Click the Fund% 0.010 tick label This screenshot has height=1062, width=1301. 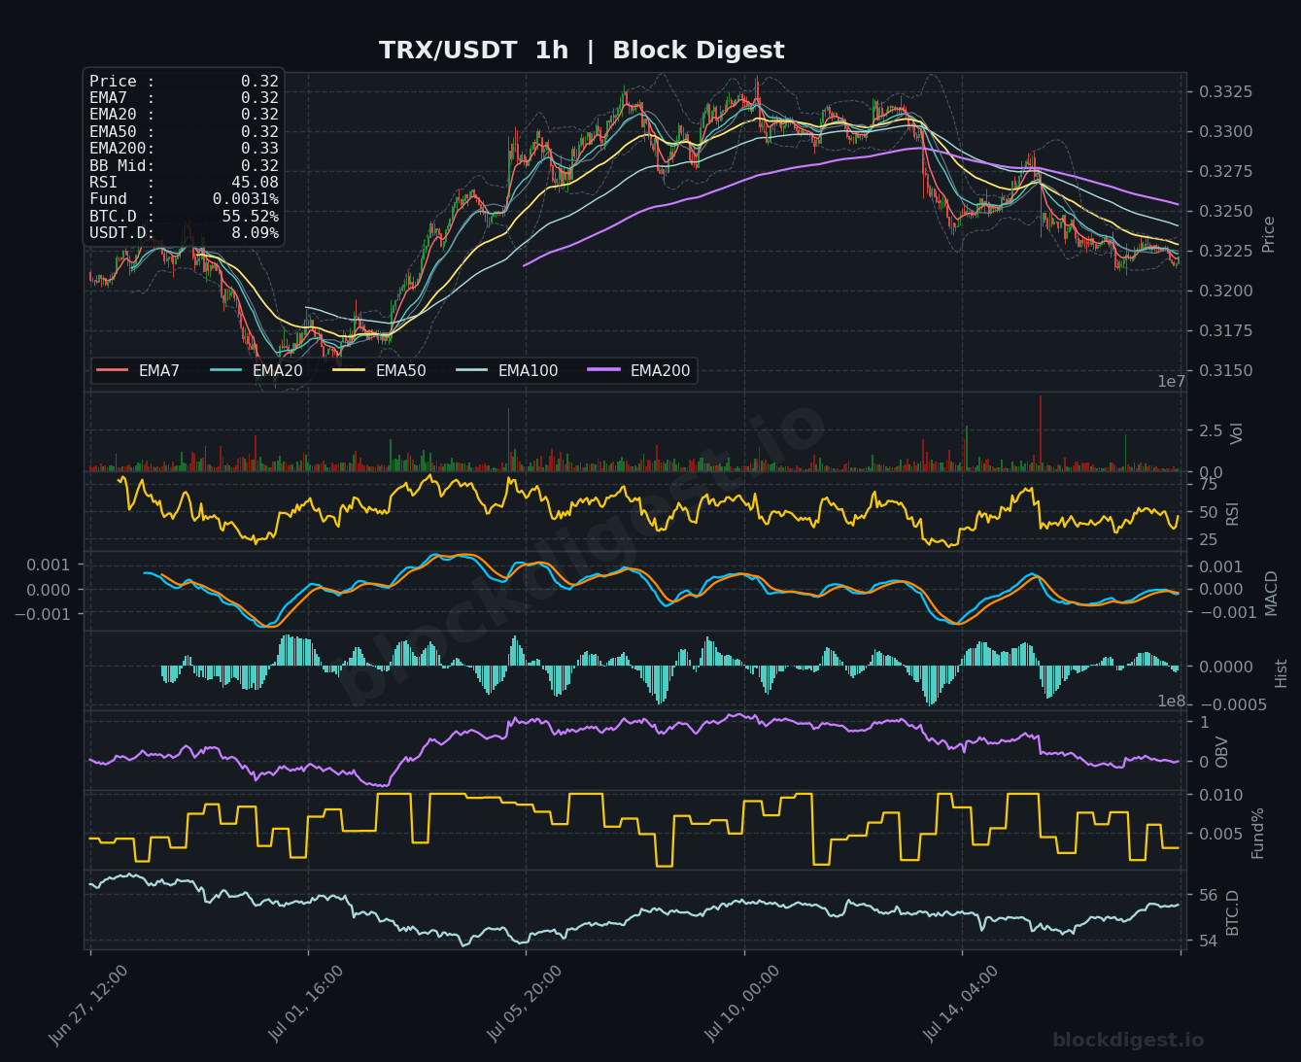click(x=1220, y=795)
